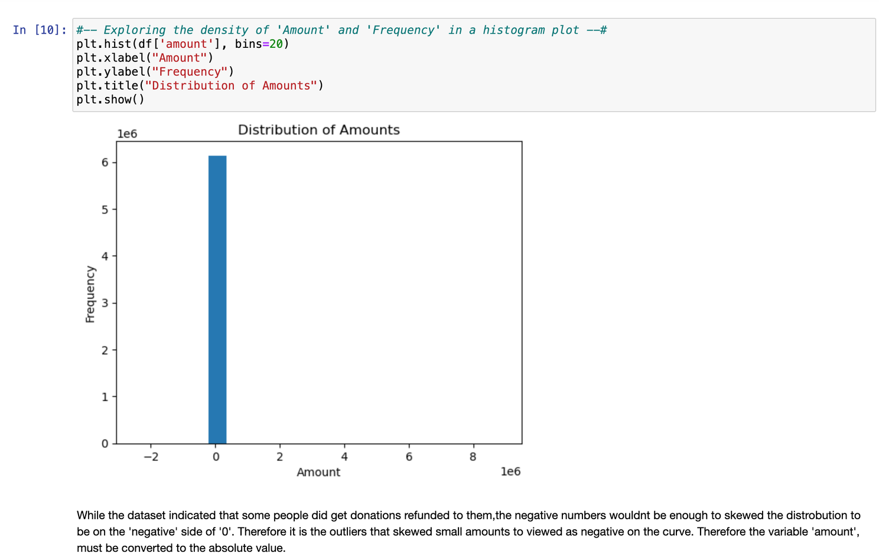Click the −2 tick label on the x-axis

pos(151,457)
